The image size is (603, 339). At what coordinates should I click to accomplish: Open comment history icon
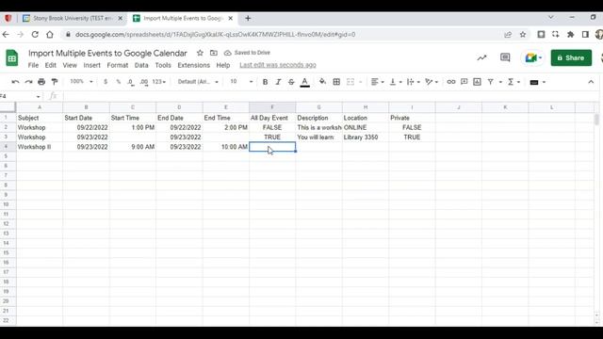(505, 57)
